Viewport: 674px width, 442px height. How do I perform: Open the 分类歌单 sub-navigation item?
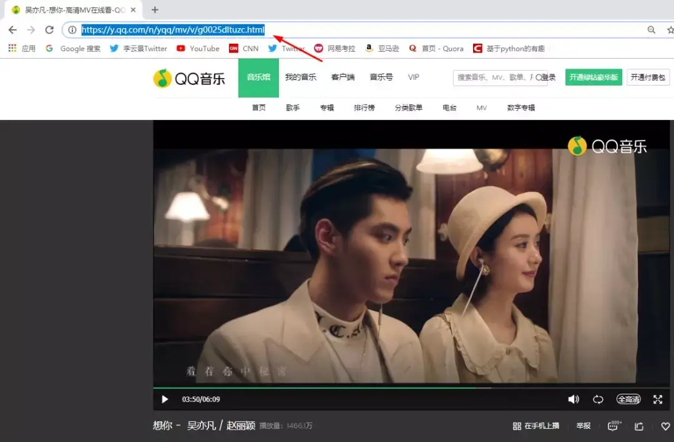408,108
